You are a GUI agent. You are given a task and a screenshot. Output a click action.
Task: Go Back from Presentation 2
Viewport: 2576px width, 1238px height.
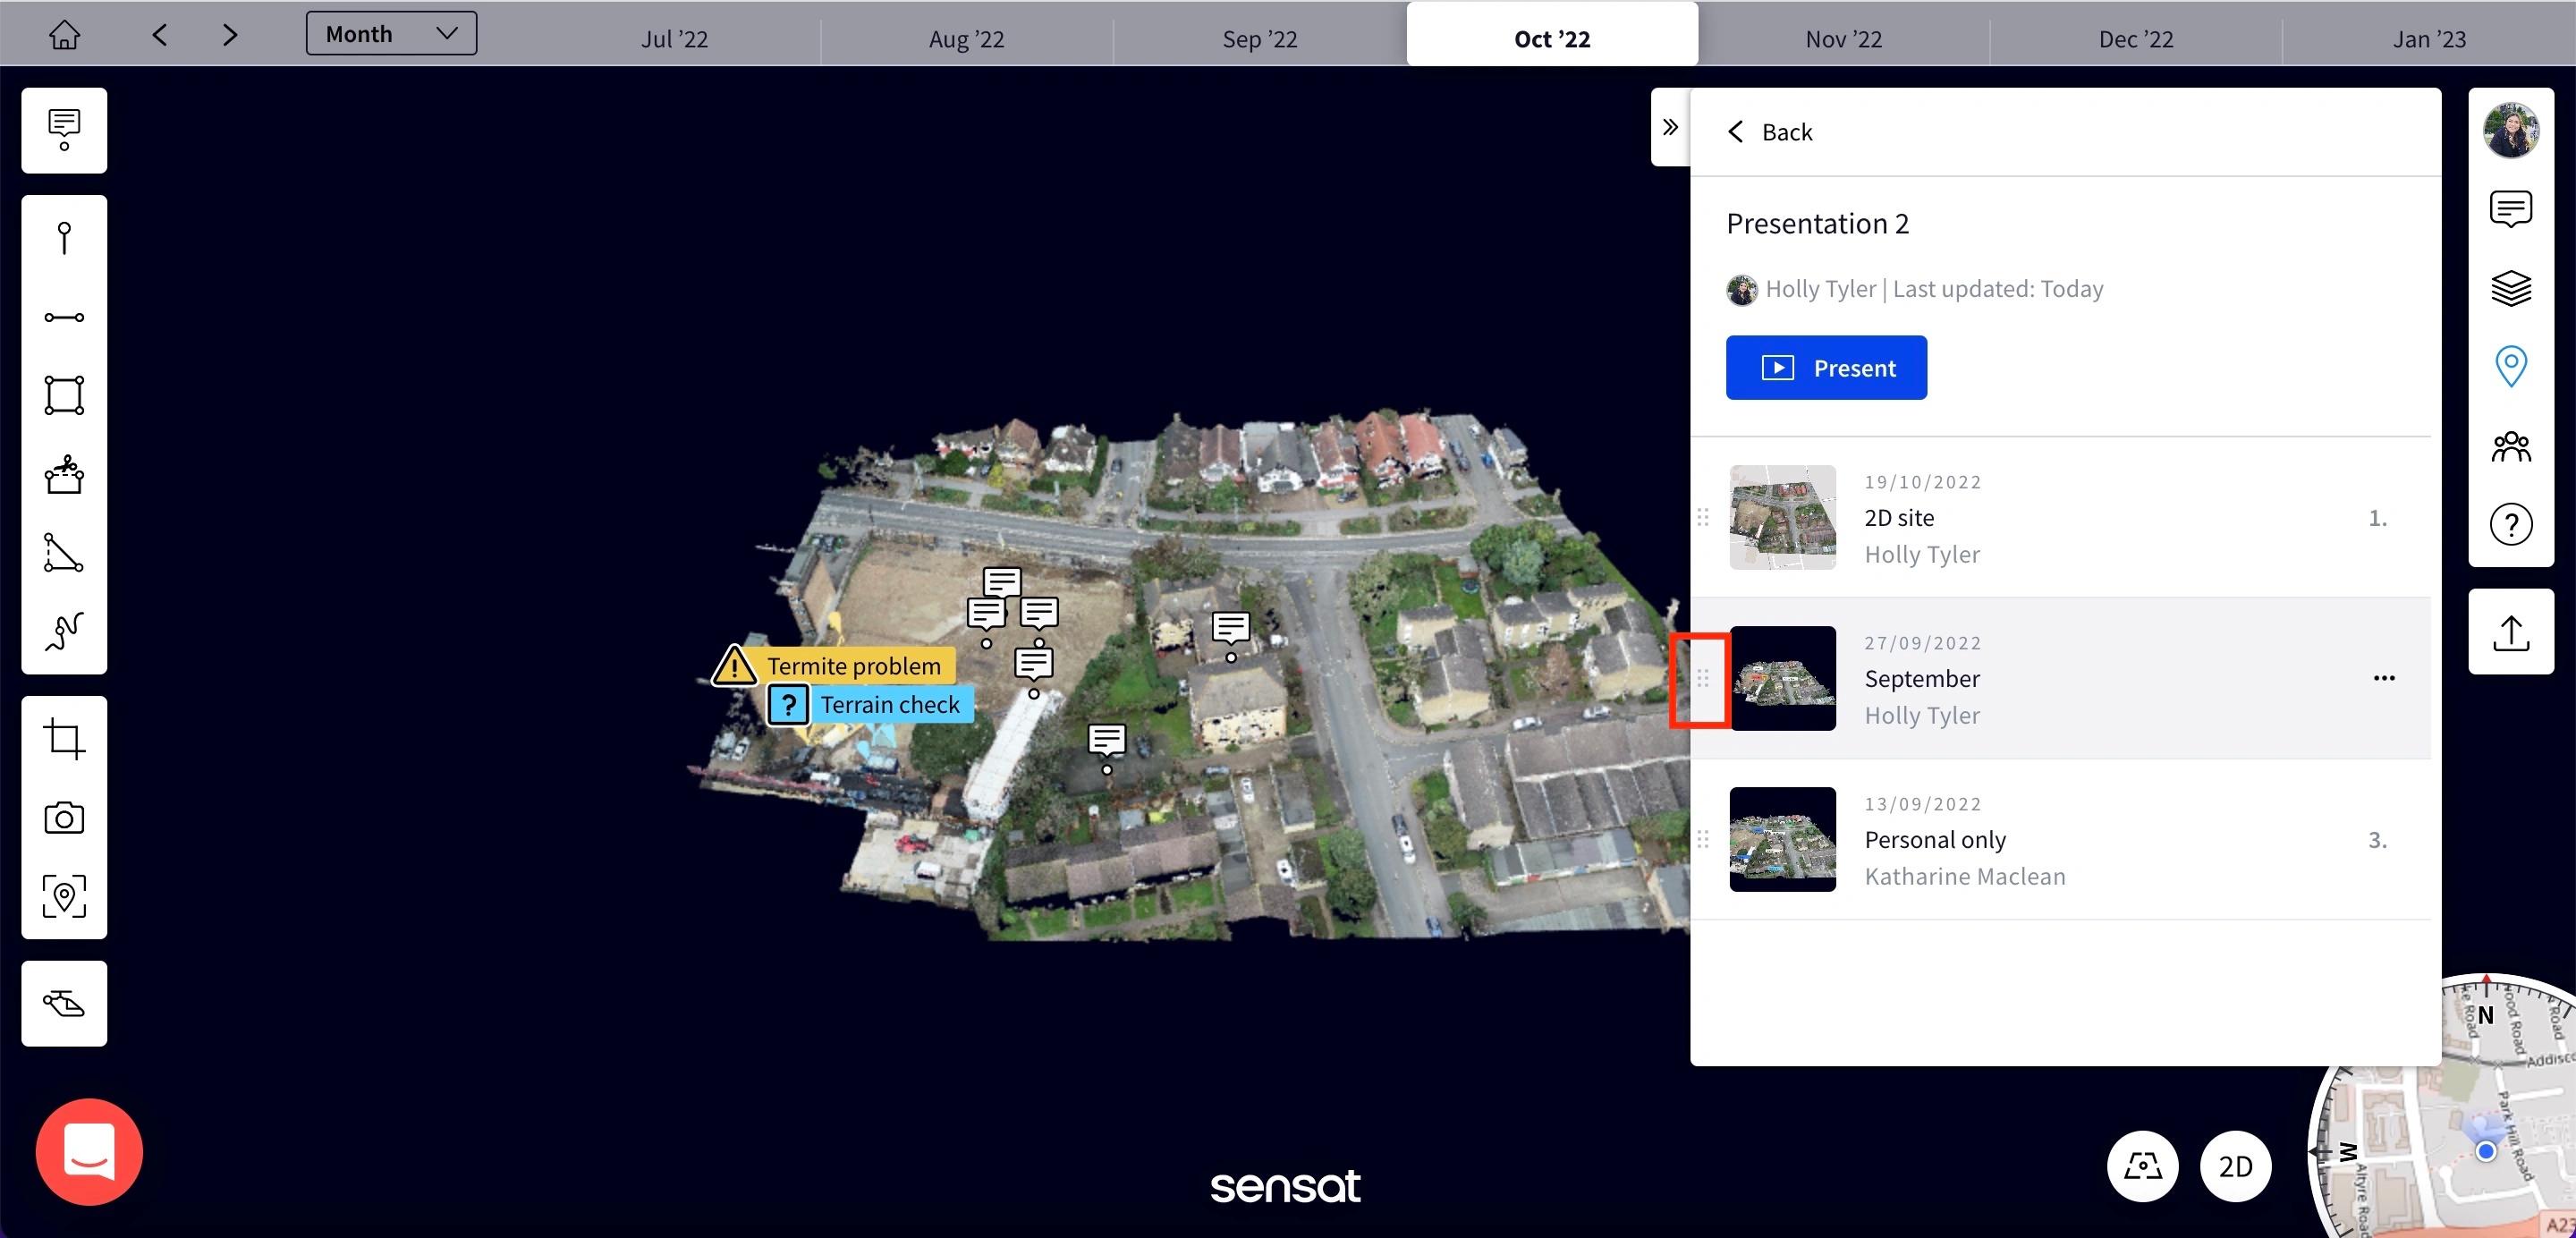point(1770,132)
